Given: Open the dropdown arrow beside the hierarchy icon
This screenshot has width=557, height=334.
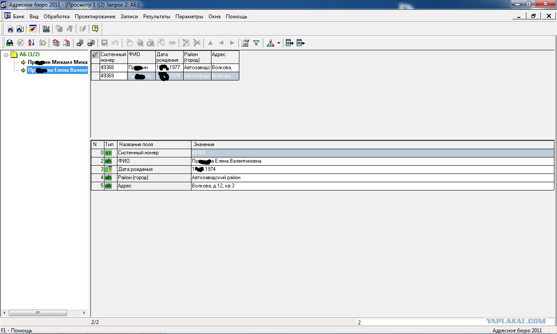Looking at the screenshot, I should [278, 43].
